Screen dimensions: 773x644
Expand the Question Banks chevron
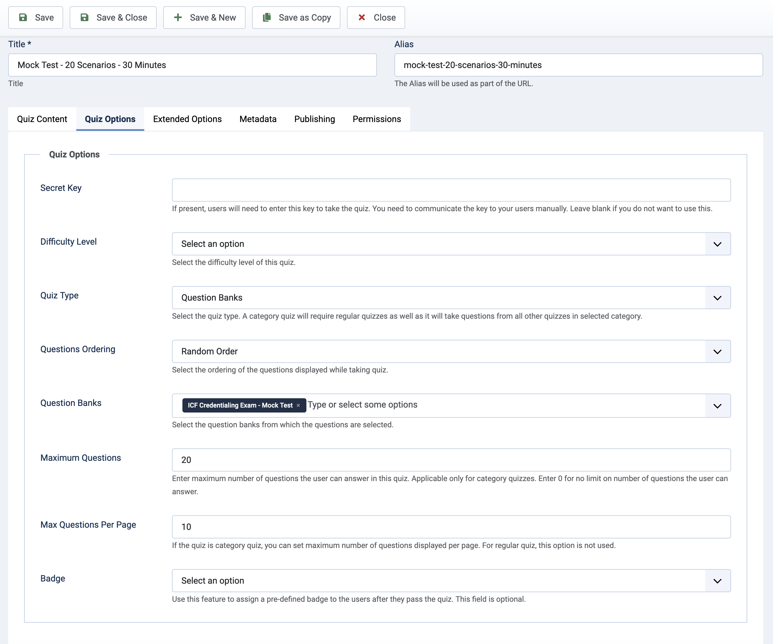717,406
